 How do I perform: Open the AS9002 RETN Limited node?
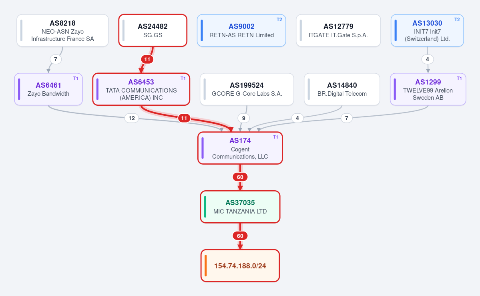[241, 31]
